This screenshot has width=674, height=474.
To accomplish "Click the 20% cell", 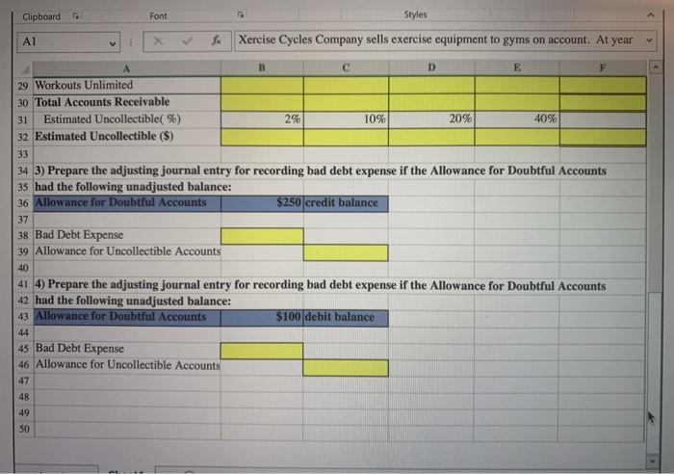I will click(x=431, y=118).
